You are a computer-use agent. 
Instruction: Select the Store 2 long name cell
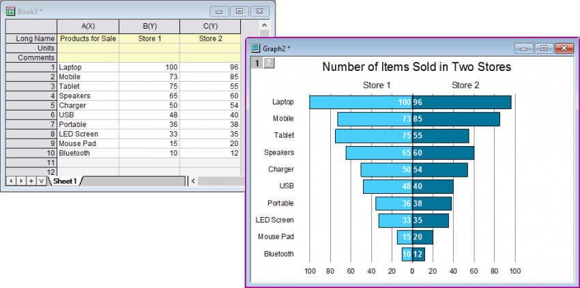[210, 38]
